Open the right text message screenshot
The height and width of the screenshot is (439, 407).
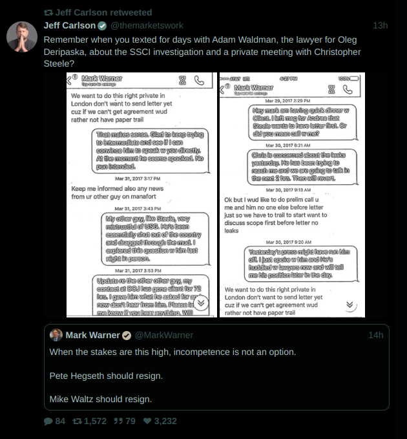click(292, 195)
